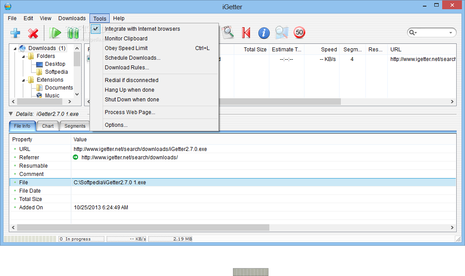Open the View menu
Screen dimensions: 465x276
tap(45, 18)
